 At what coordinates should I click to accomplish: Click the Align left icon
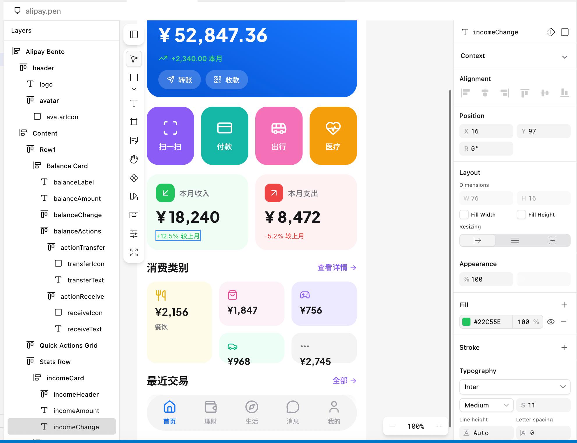[466, 93]
